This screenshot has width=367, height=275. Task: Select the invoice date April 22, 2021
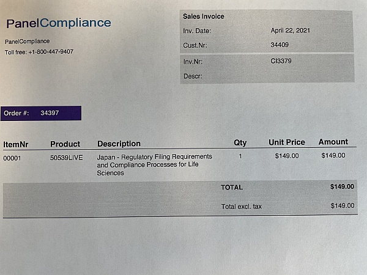[290, 31]
